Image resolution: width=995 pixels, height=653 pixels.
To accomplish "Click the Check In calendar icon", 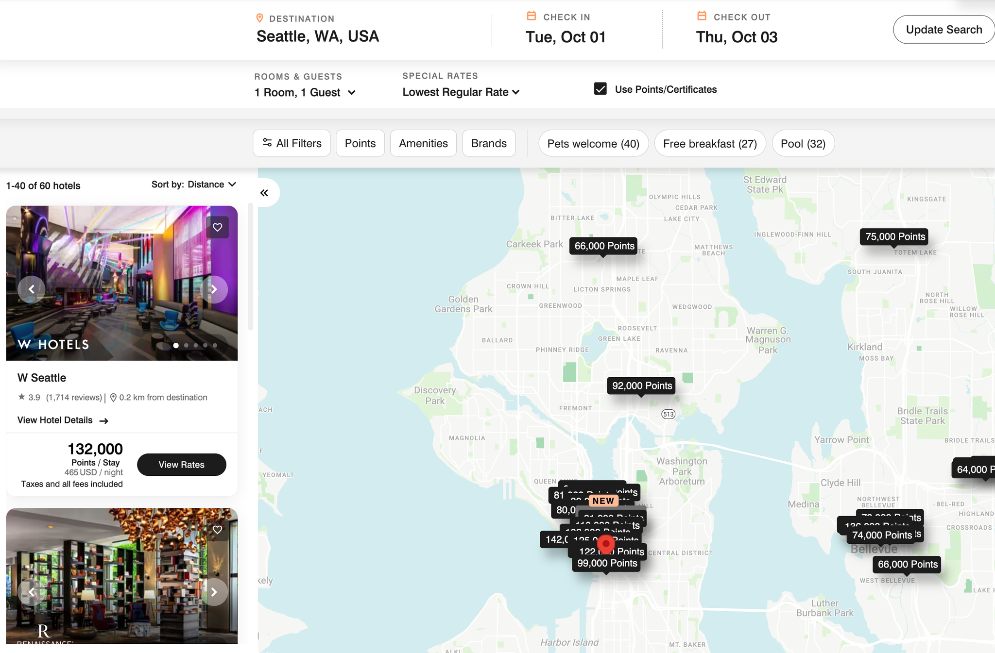I will [532, 16].
